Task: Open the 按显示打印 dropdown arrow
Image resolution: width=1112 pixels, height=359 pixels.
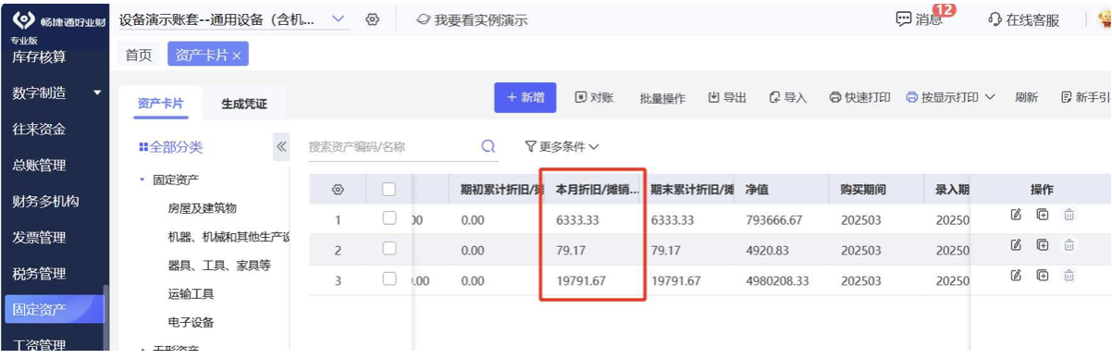Action: point(990,97)
